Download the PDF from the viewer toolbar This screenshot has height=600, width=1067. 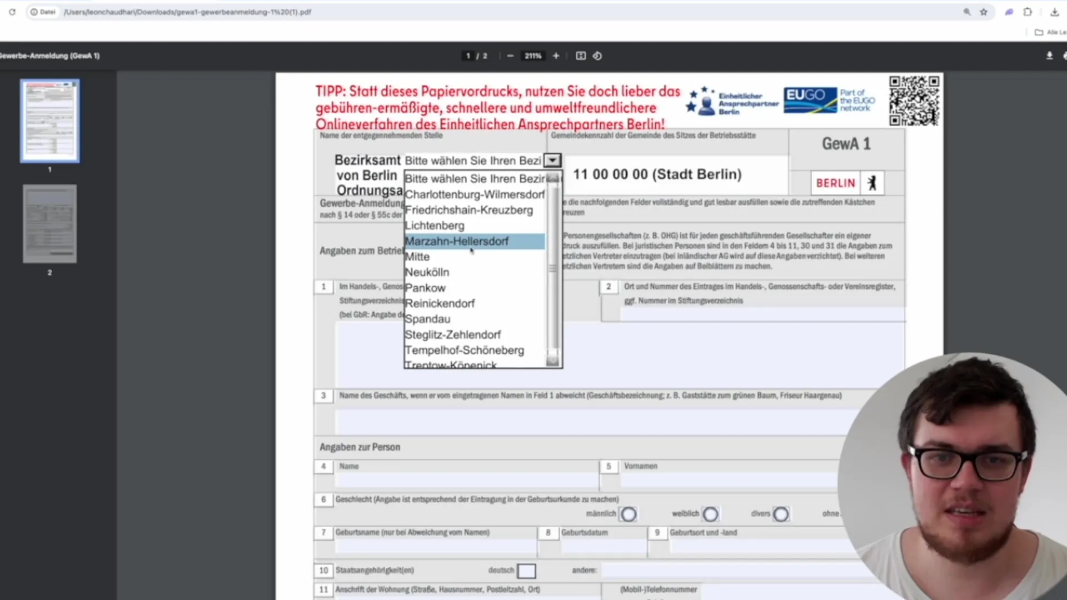point(1049,56)
